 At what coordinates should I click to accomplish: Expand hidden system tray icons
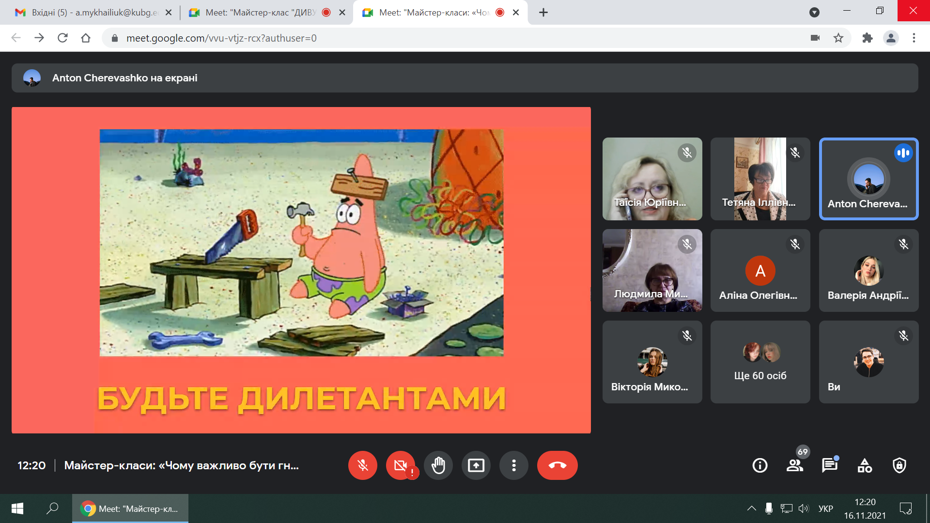pyautogui.click(x=751, y=508)
